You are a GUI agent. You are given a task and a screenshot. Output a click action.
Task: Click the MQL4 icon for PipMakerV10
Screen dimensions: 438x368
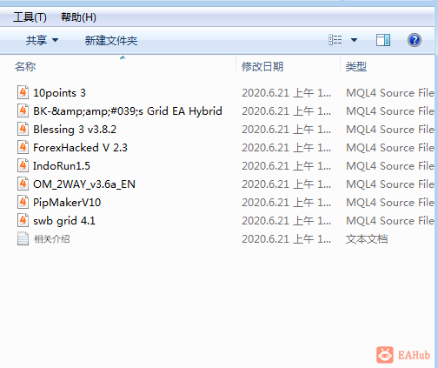pyautogui.click(x=23, y=203)
